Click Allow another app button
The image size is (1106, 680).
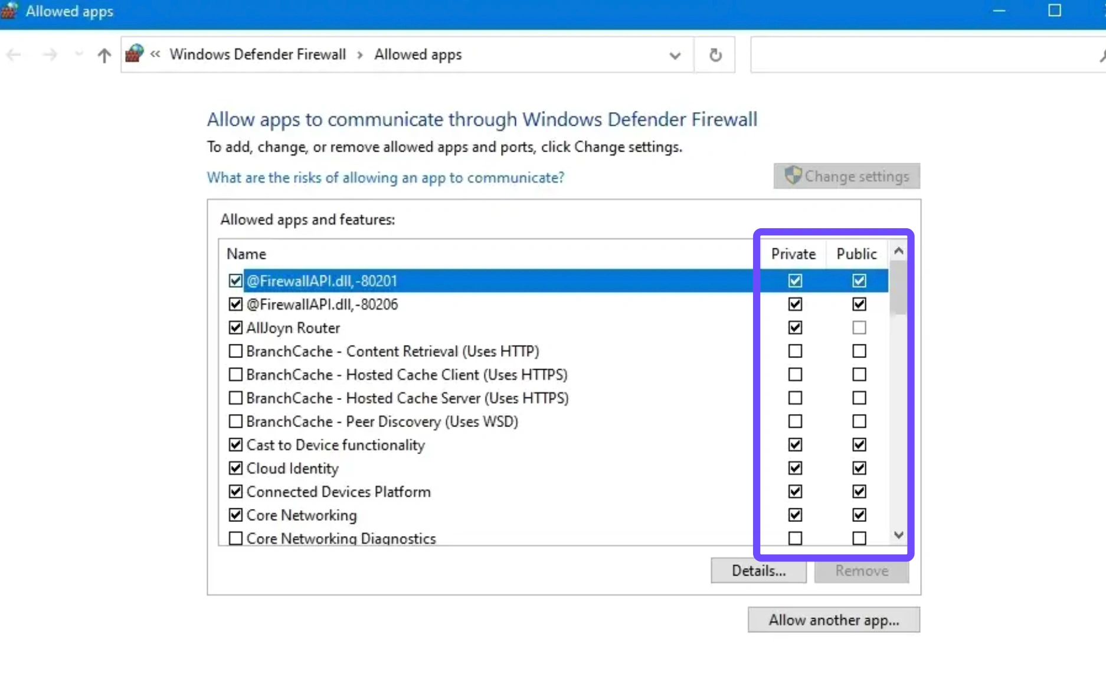[834, 620]
